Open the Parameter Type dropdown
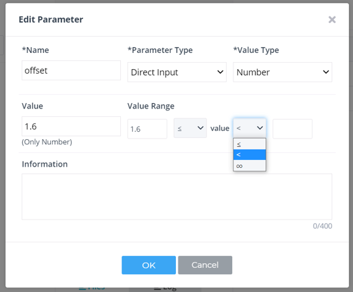353x292 pixels. [x=177, y=72]
